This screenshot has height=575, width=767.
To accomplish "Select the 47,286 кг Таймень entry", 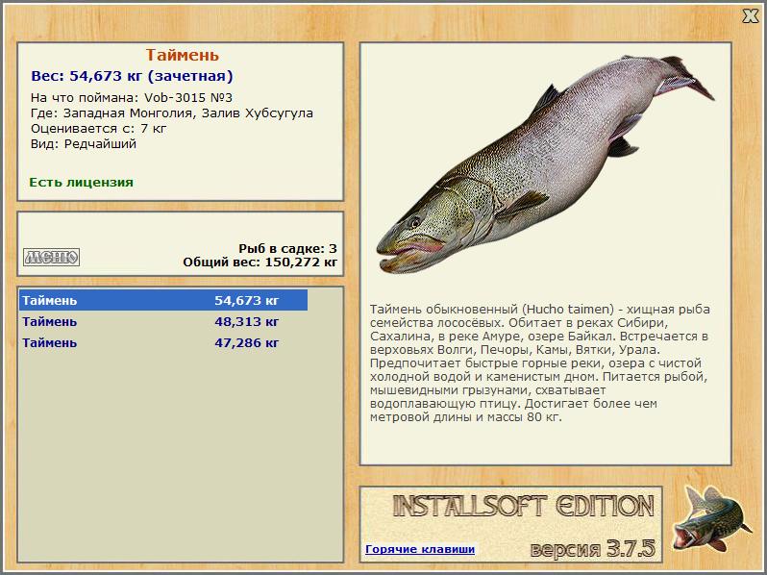I will tap(163, 342).
